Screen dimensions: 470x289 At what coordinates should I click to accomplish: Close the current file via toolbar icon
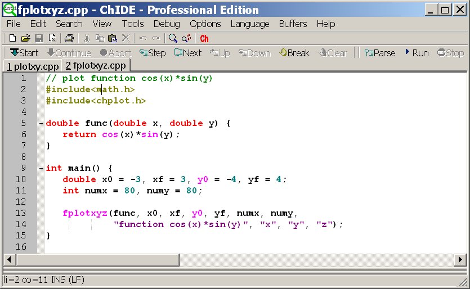(52, 38)
